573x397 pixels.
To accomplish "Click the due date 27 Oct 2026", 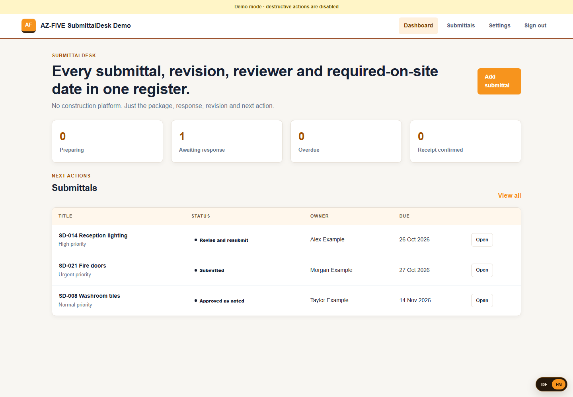I will click(414, 270).
